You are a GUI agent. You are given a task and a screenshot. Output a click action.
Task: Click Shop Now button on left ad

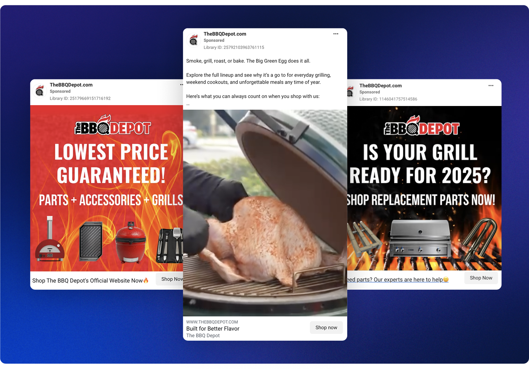click(x=170, y=279)
